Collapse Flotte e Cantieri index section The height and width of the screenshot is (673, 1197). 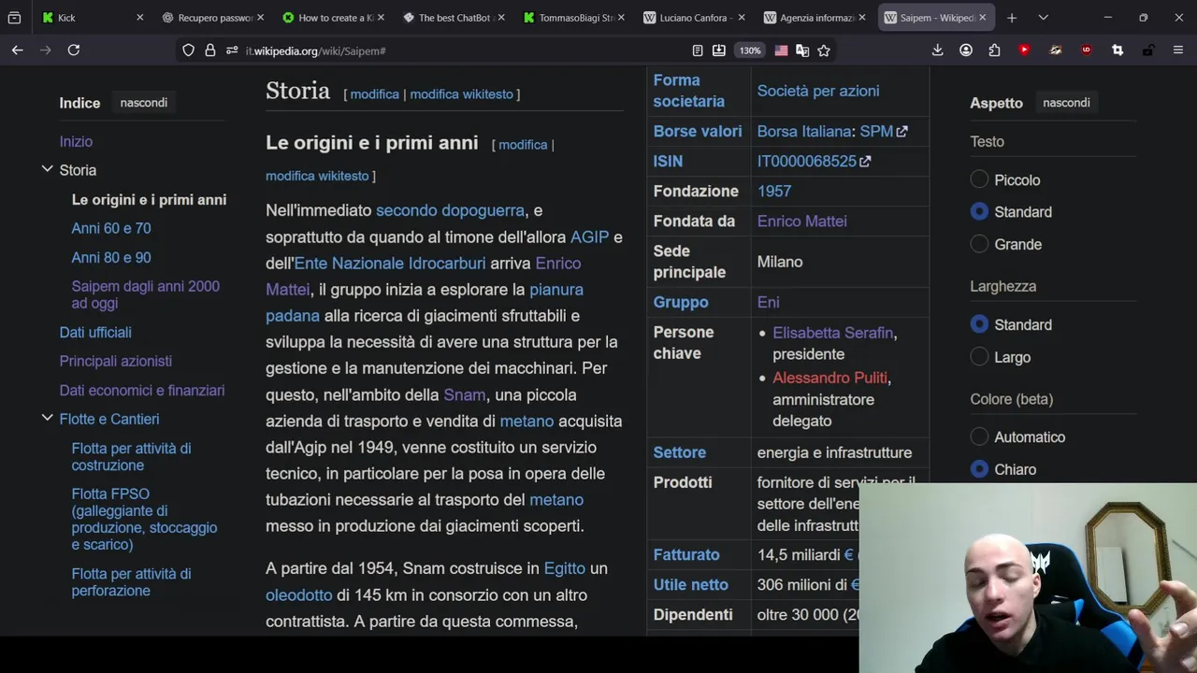point(47,418)
